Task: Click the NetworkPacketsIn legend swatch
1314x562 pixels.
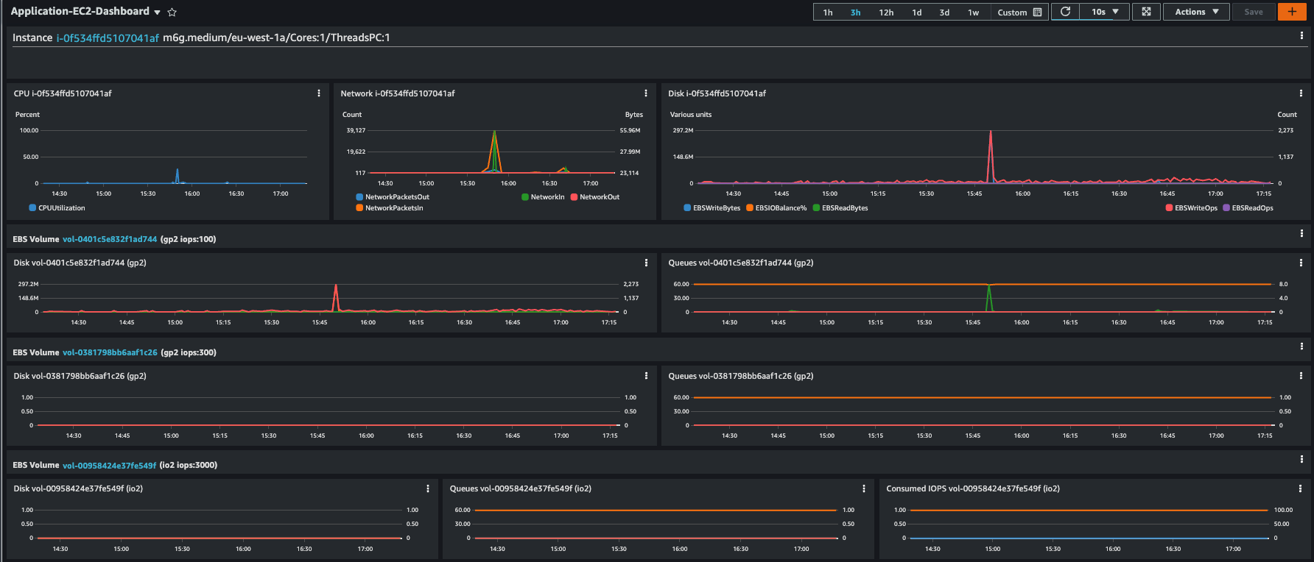Action: click(359, 208)
